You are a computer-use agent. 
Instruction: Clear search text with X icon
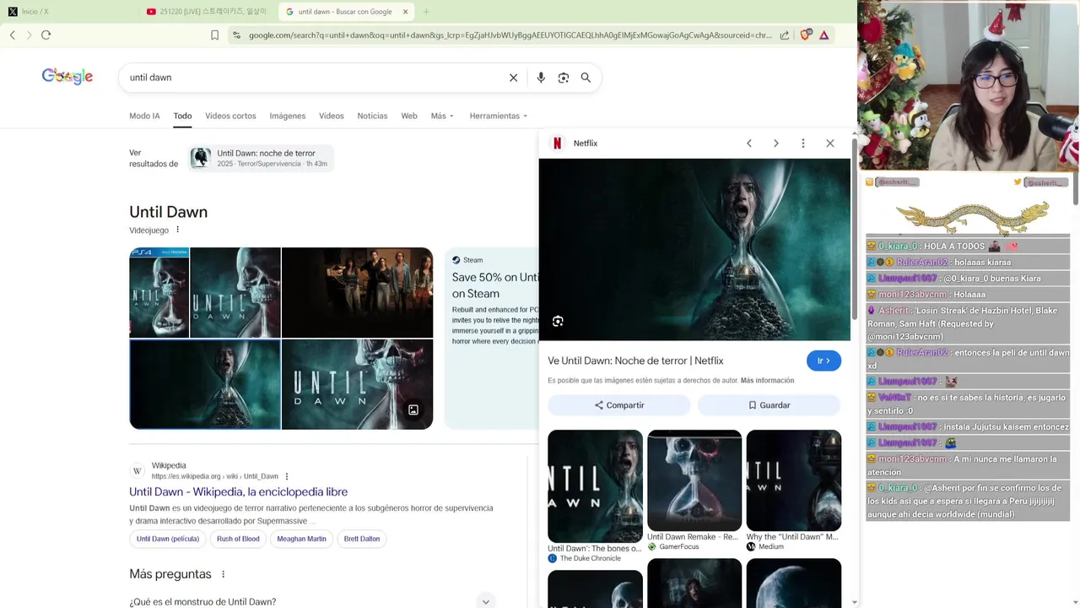click(513, 78)
